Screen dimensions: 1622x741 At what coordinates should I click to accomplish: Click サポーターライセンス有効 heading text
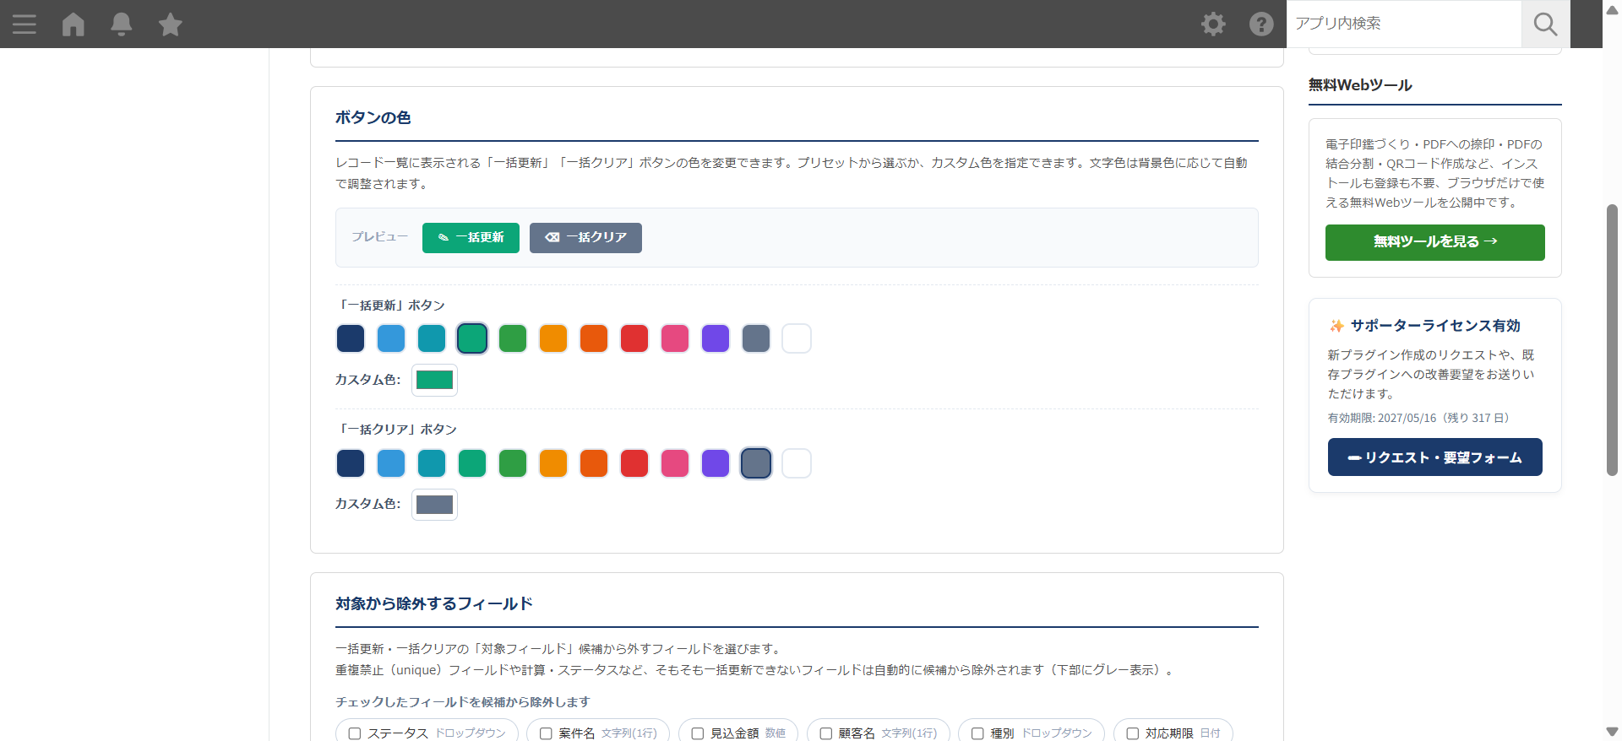(1434, 326)
